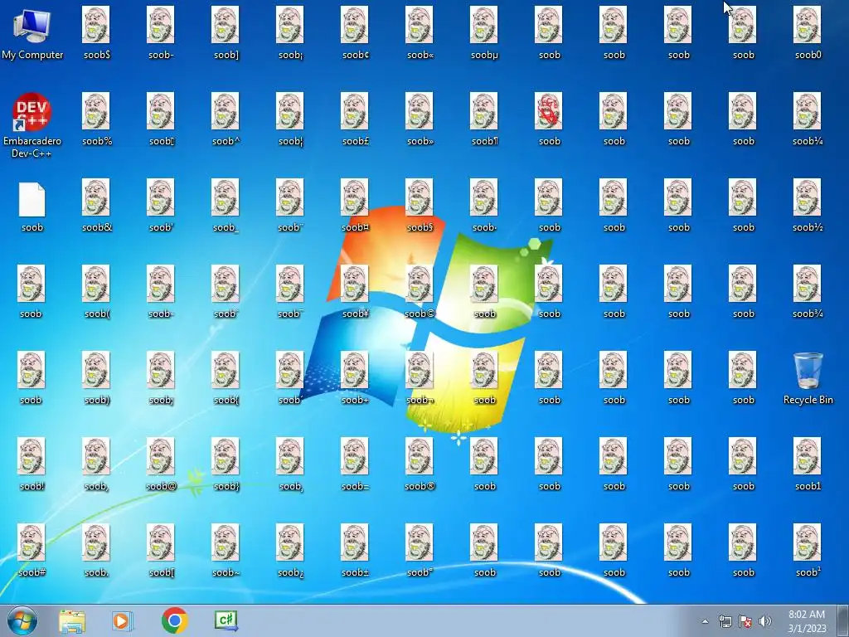
Task: Select the soob£ file icon
Action: coord(355,111)
